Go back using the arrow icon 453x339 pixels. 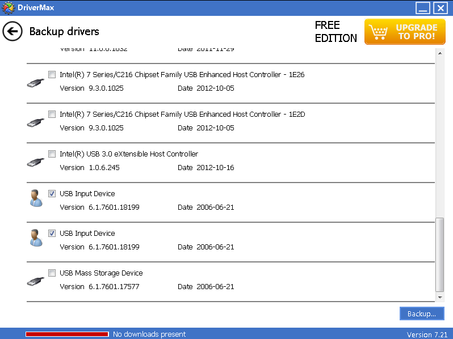point(12,31)
